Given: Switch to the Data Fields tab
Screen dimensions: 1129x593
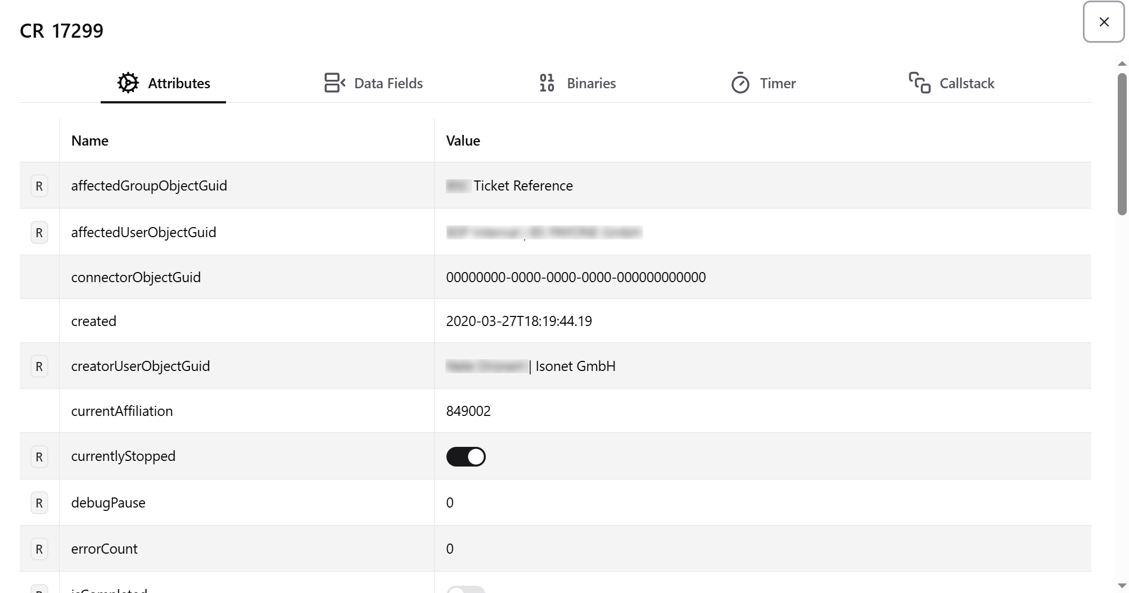Looking at the screenshot, I should click(x=373, y=83).
